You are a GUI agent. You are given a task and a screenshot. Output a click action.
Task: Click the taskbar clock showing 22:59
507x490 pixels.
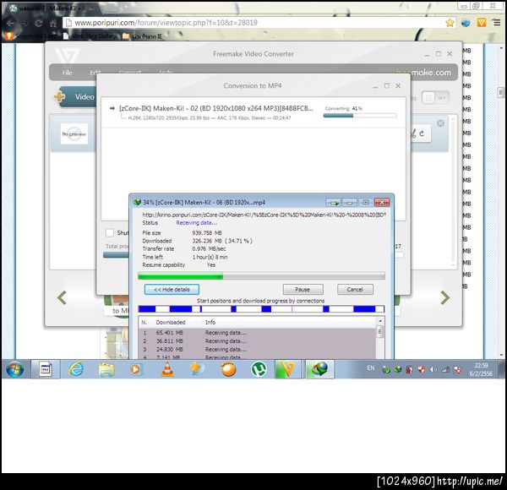(x=481, y=369)
